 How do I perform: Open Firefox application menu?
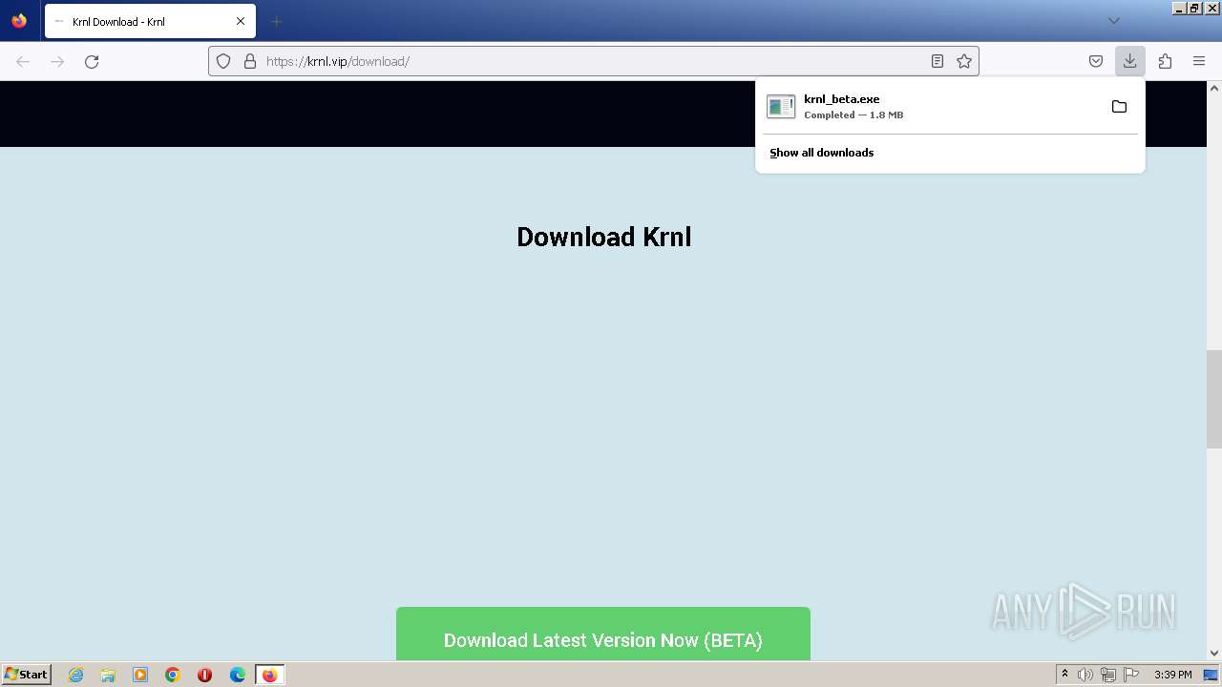(x=1199, y=61)
